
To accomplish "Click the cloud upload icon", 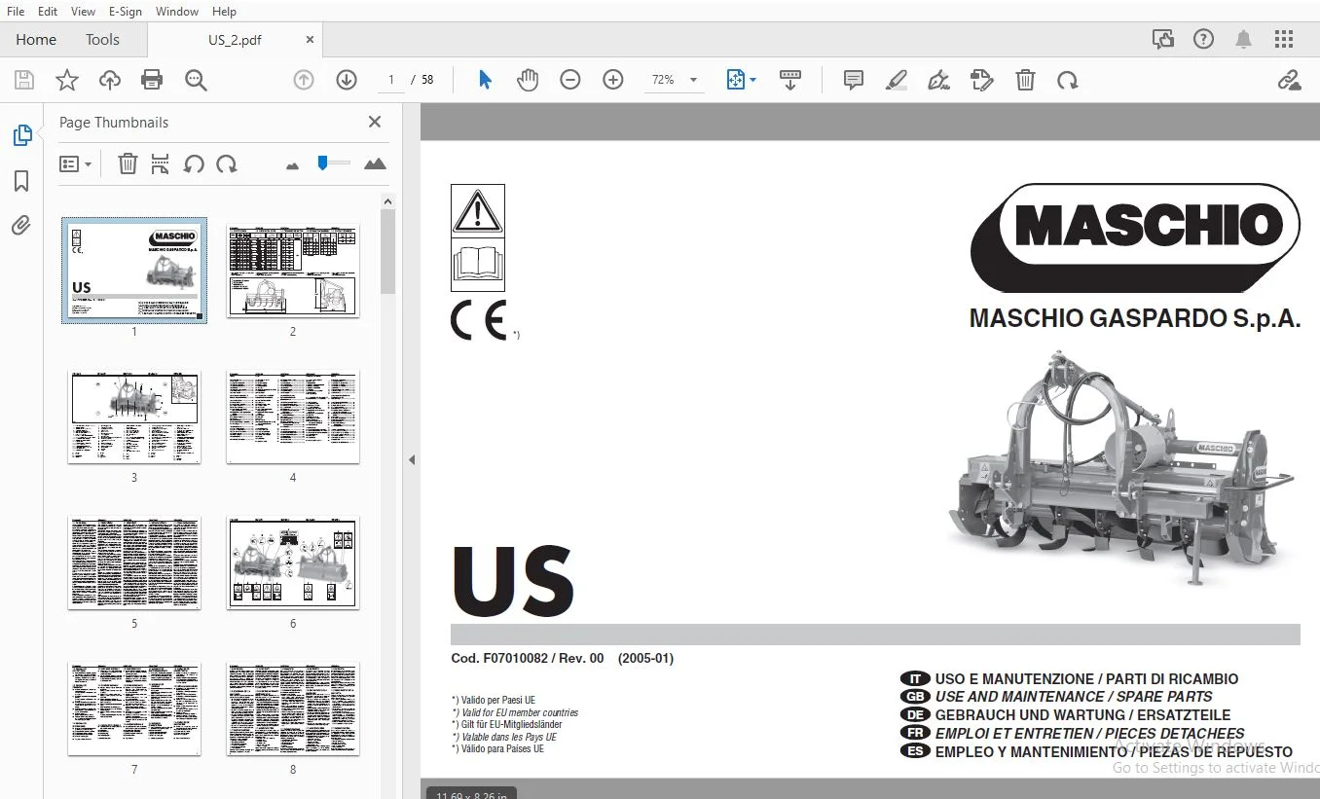I will (110, 80).
